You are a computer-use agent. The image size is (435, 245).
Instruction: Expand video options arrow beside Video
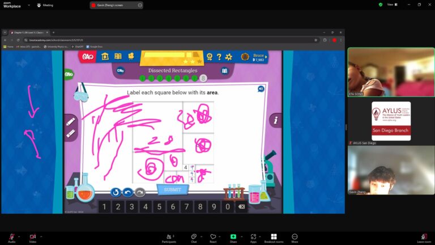(x=41, y=236)
